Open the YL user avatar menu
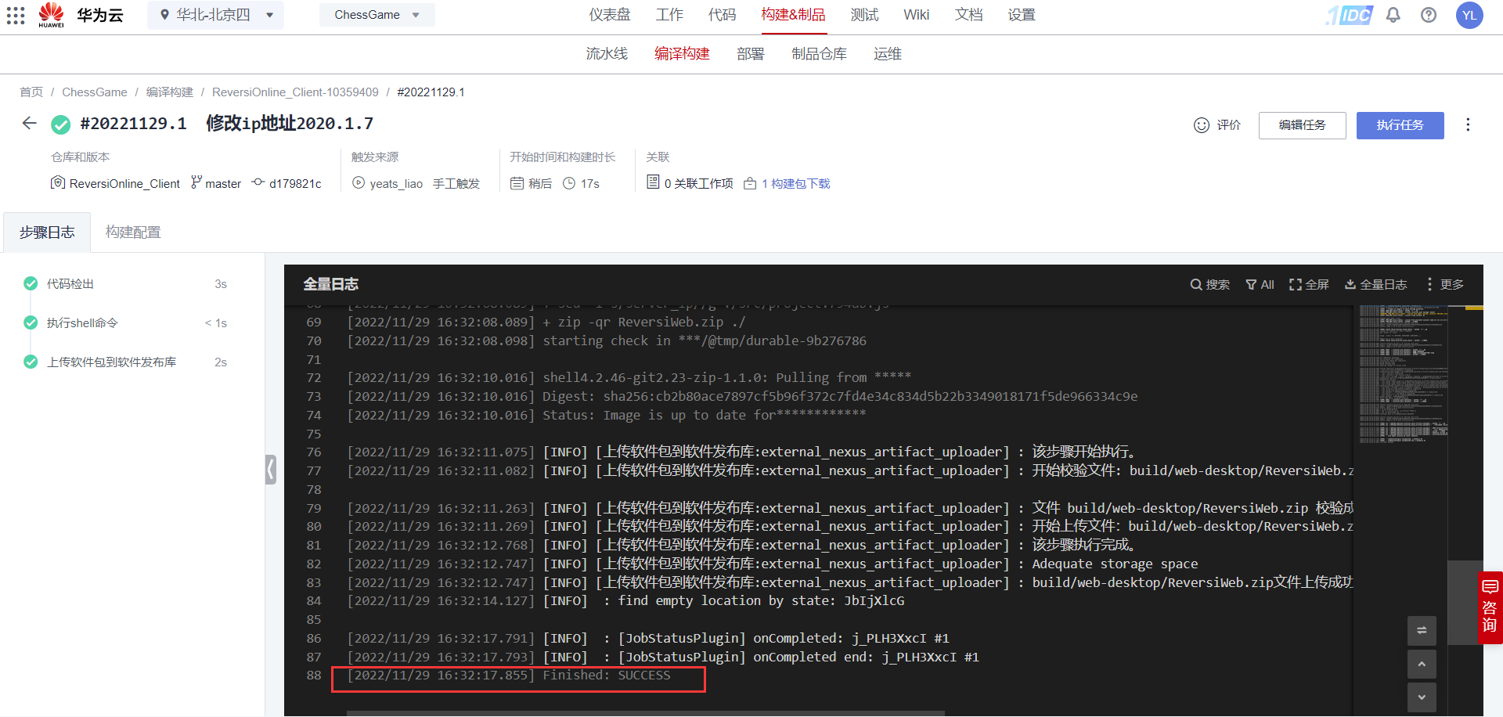This screenshot has height=717, width=1503. click(1469, 15)
